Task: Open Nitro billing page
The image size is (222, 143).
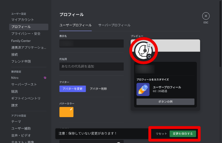Action: coord(29,78)
